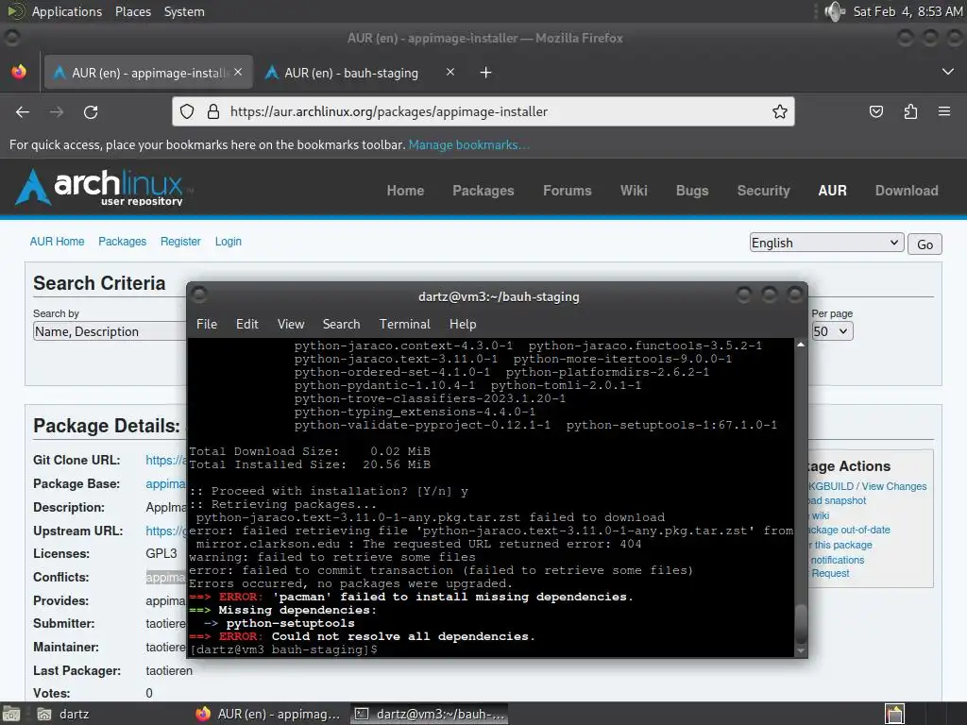The width and height of the screenshot is (967, 725).
Task: Click the Packages link below the header
Action: pyautogui.click(x=122, y=242)
